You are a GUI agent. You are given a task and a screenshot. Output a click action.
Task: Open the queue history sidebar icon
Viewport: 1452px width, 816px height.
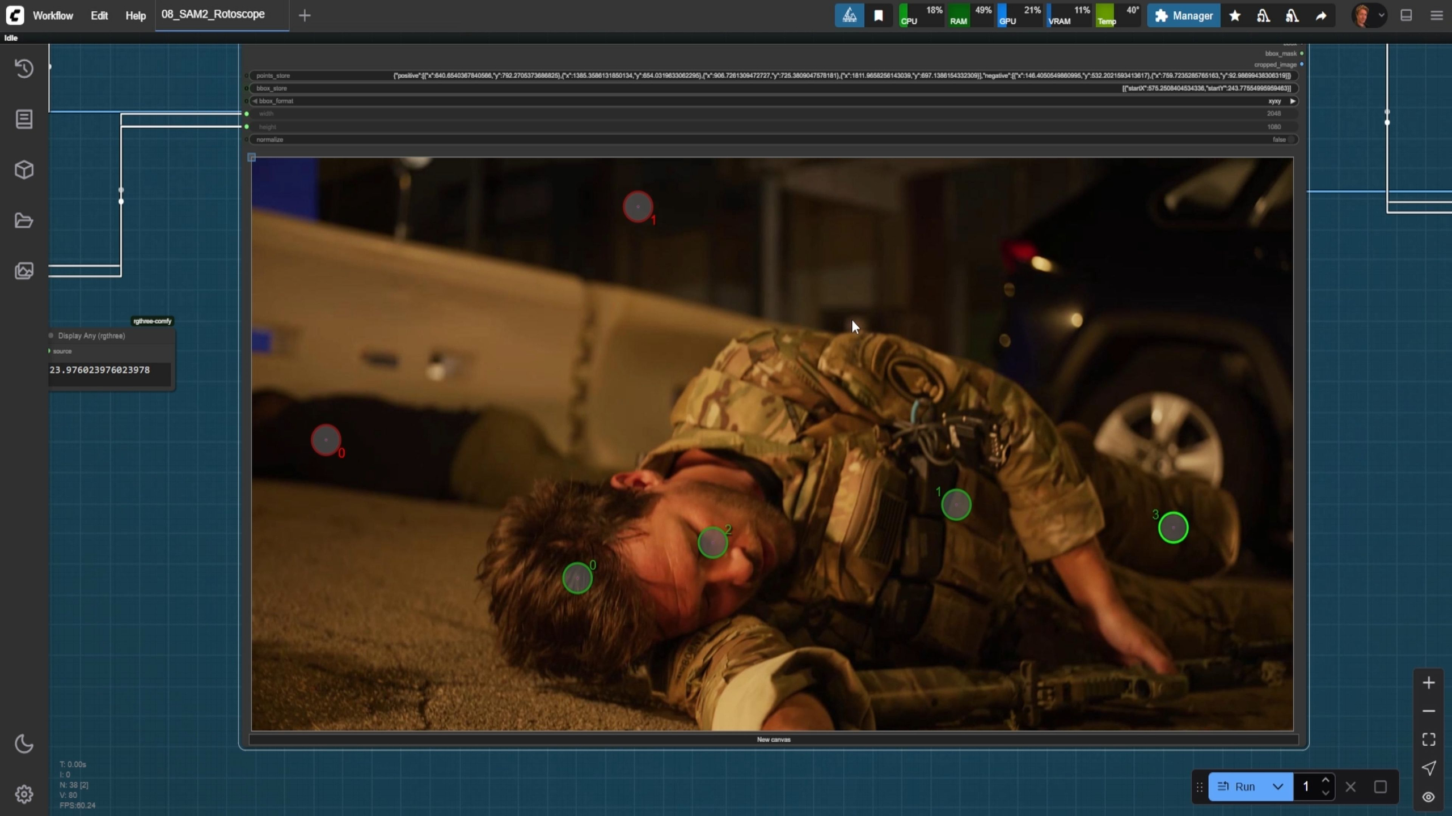(24, 69)
